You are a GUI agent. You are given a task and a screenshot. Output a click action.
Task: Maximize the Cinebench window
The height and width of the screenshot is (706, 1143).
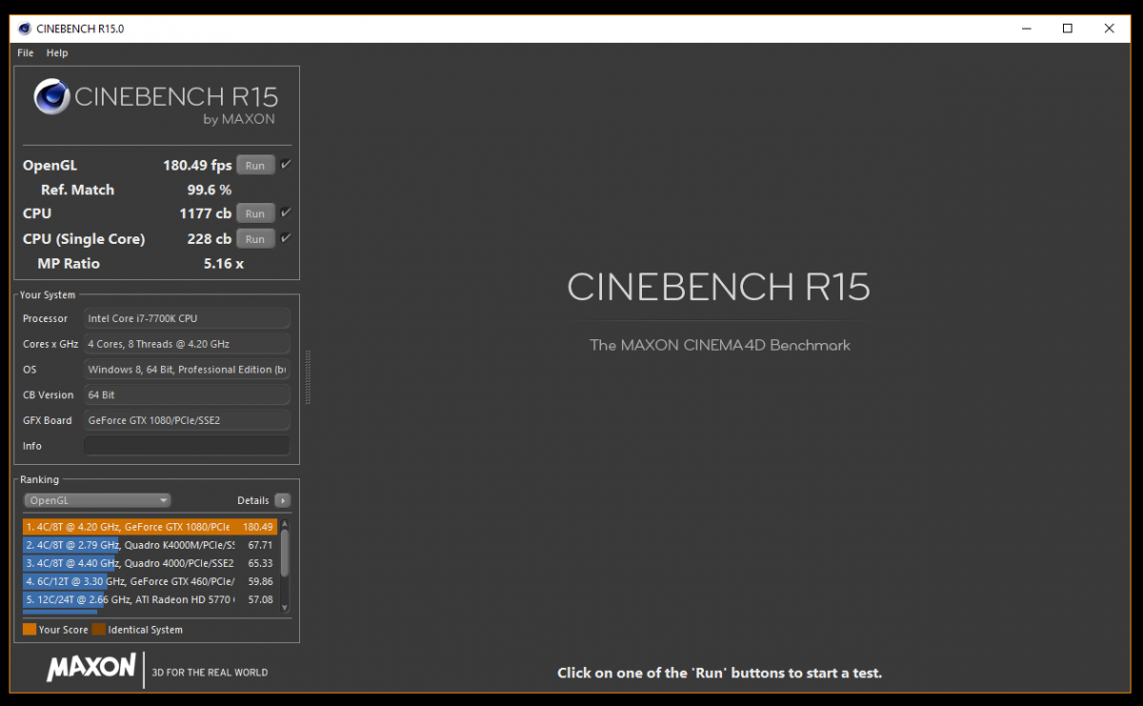click(x=1068, y=29)
